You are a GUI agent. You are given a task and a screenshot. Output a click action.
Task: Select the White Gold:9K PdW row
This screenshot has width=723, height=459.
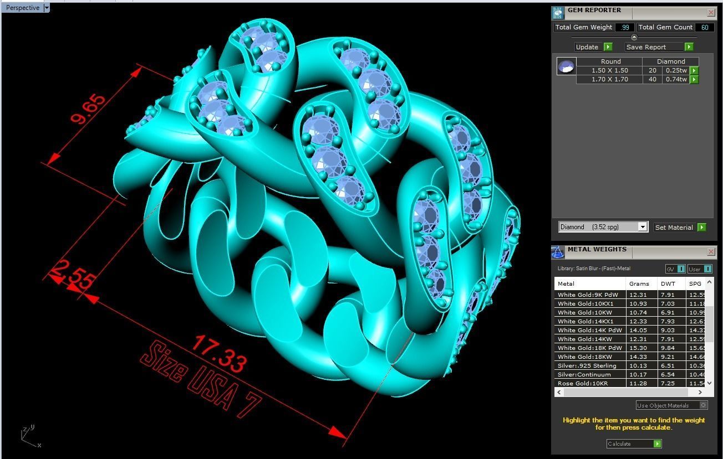[x=630, y=295]
